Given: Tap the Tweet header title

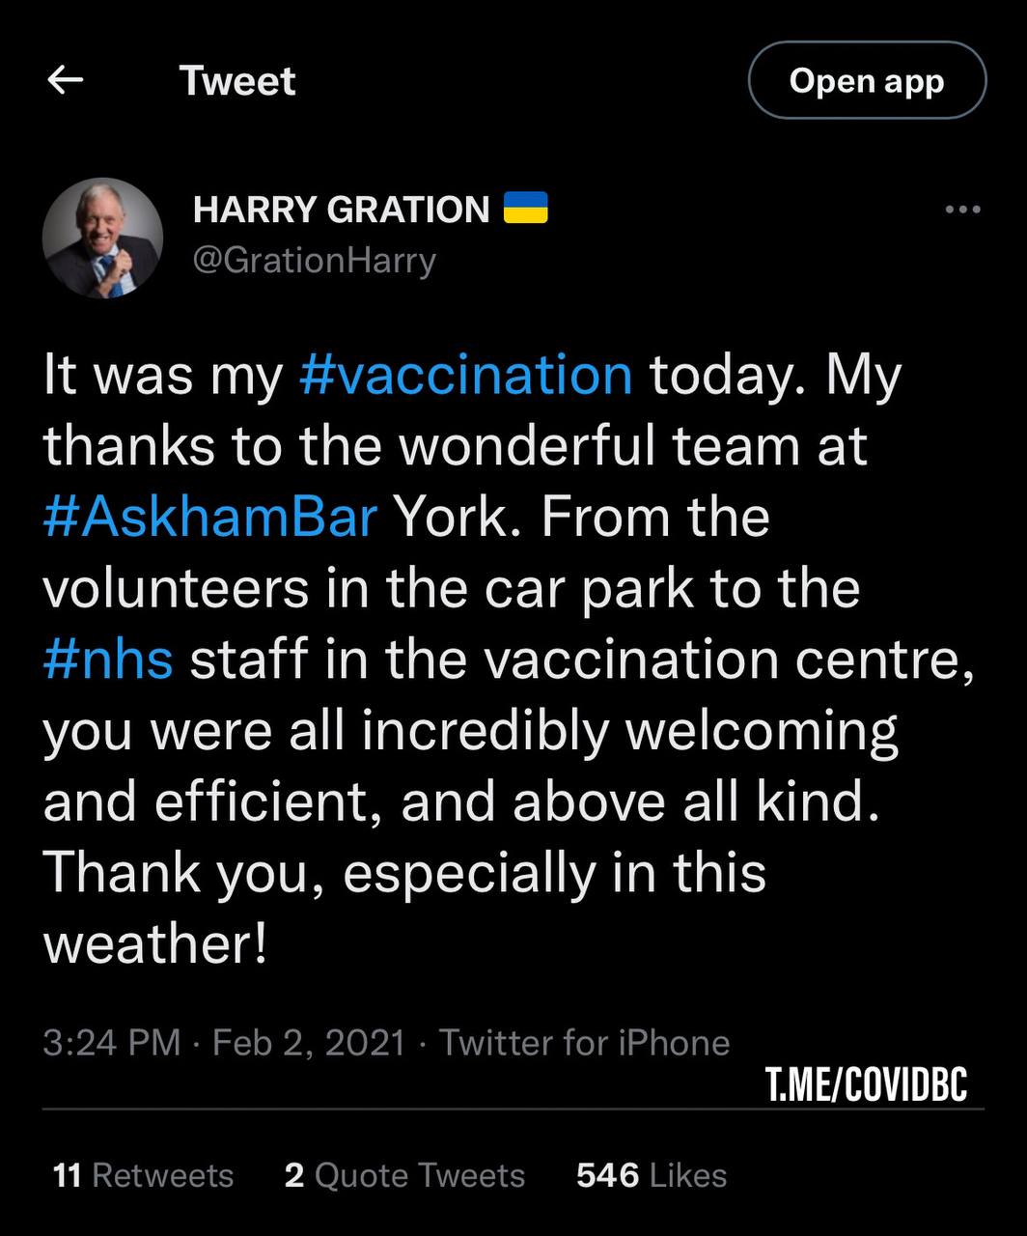Looking at the screenshot, I should point(237,81).
